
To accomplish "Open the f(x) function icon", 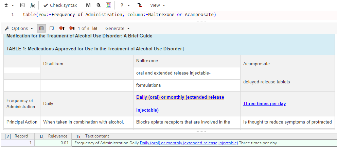I will pyautogui.click(x=33, y=5).
